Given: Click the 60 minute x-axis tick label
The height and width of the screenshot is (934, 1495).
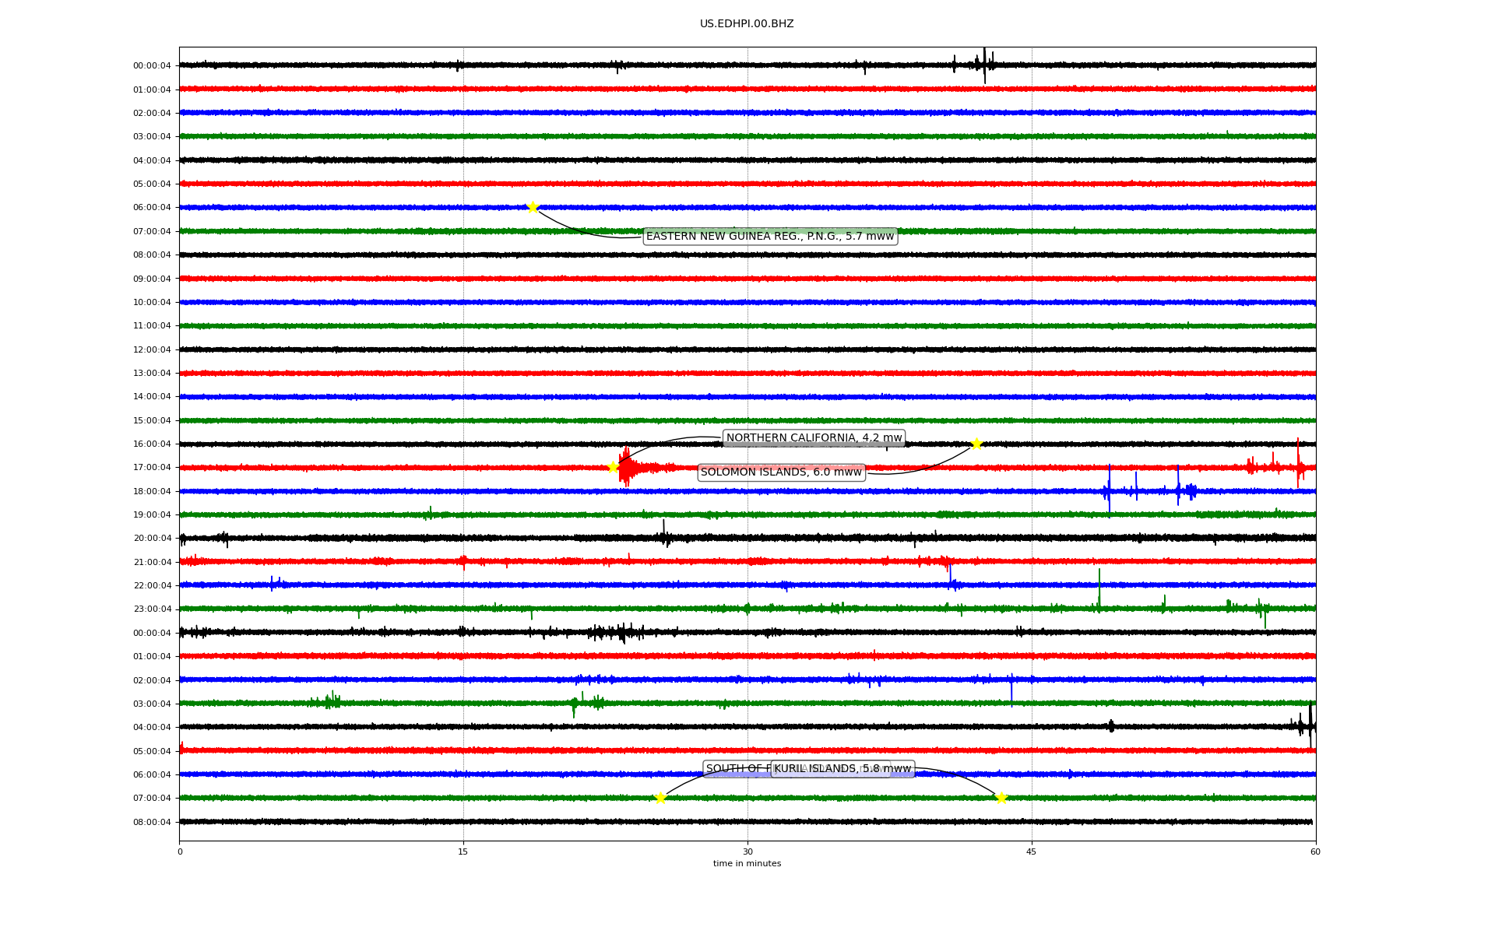Looking at the screenshot, I should [x=1315, y=851].
